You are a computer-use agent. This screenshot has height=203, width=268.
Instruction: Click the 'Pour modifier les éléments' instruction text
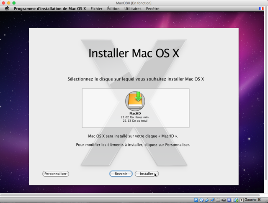133,145
